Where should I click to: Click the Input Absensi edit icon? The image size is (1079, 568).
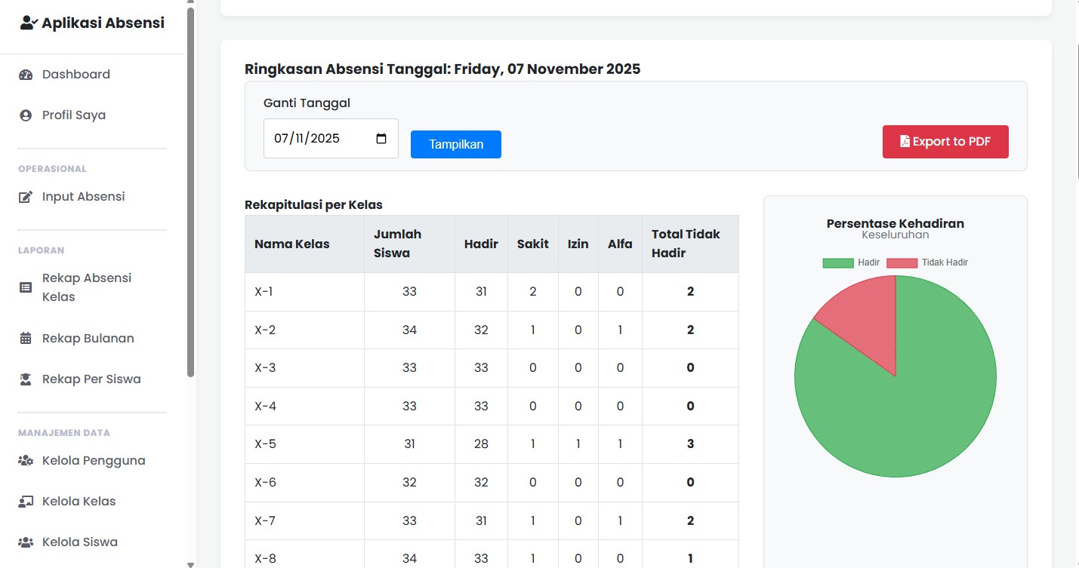tap(26, 197)
